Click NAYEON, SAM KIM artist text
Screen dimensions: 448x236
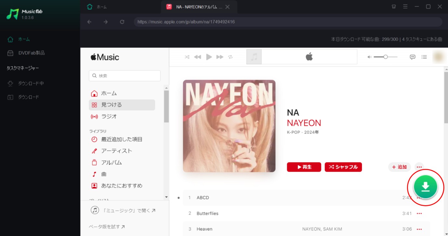coord(322,229)
